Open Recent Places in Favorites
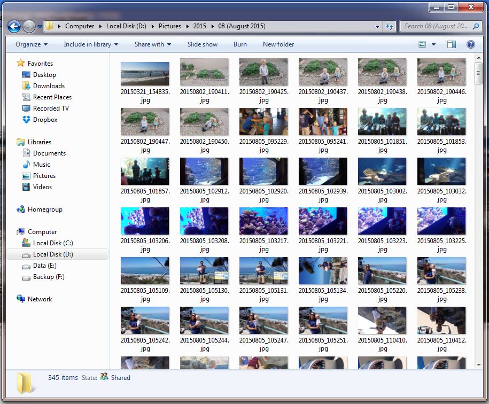 click(x=52, y=97)
